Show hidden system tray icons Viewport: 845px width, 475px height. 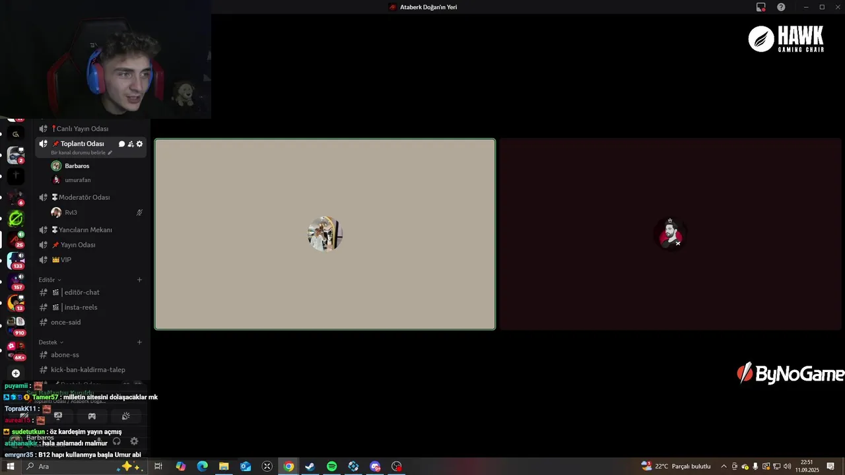pyautogui.click(x=724, y=466)
